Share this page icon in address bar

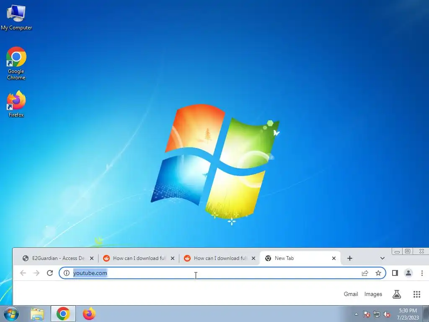365,273
